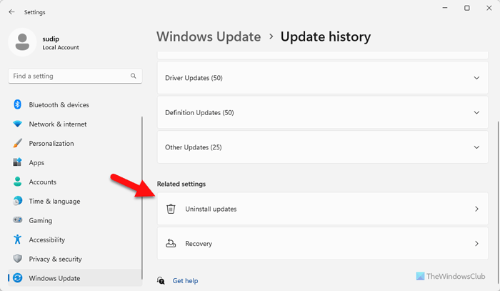Expand the Definition Updates (50) list
This screenshot has width=500, height=291.
pyautogui.click(x=476, y=112)
